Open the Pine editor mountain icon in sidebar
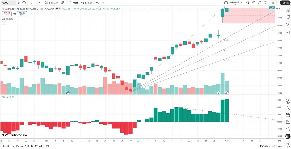The height and width of the screenshot is (149, 291). [x=288, y=108]
